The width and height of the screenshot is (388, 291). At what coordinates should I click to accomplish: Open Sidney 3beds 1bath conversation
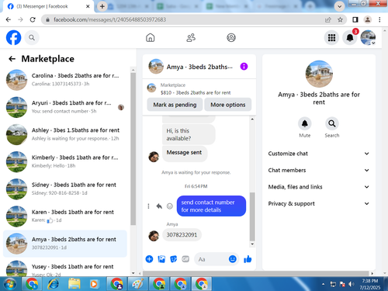[65, 189]
